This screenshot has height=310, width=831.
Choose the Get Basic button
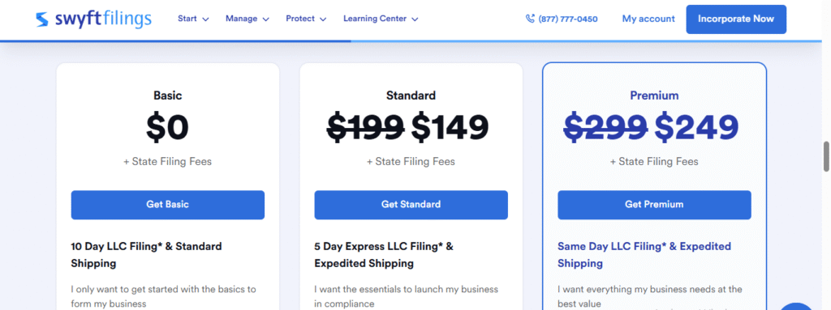click(167, 205)
